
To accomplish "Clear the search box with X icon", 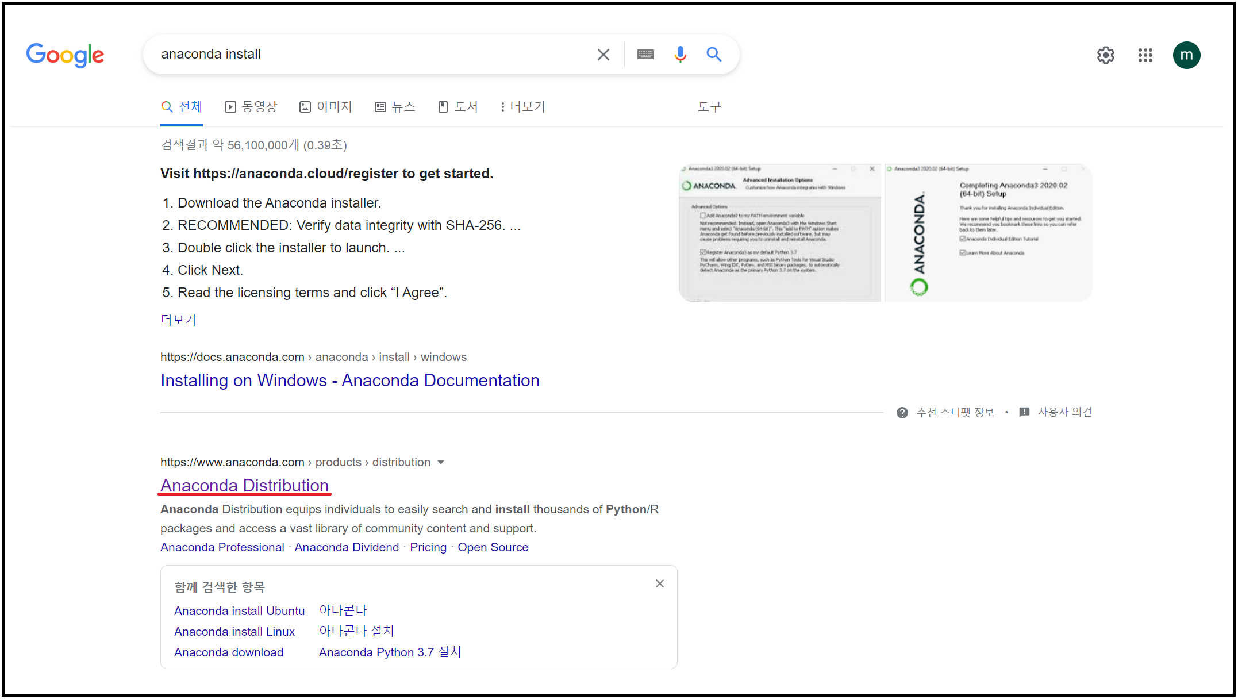I will [x=603, y=55].
